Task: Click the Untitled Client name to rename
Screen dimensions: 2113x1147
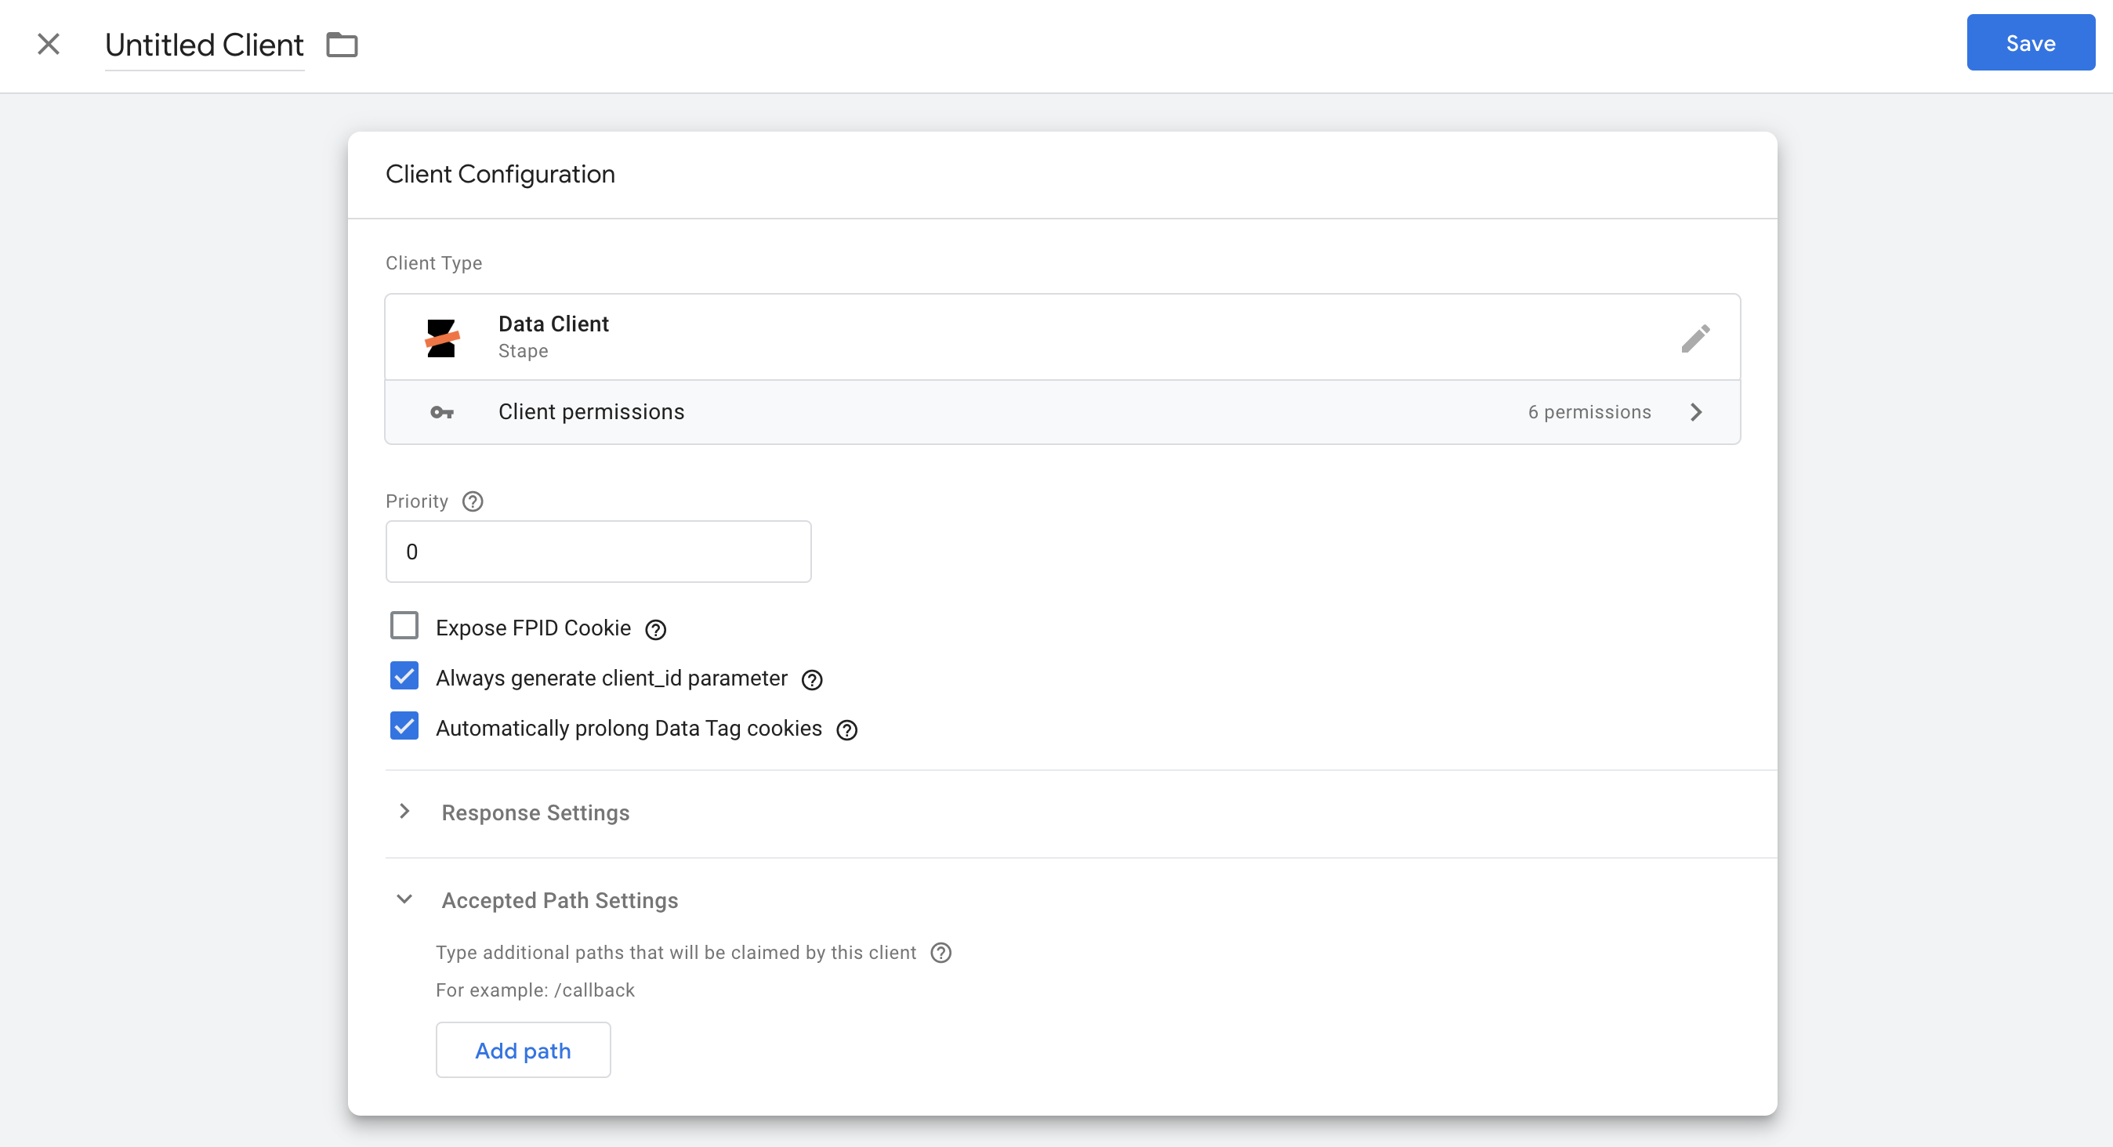Action: point(205,45)
